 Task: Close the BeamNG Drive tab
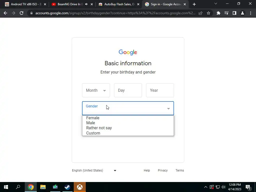[92, 4]
